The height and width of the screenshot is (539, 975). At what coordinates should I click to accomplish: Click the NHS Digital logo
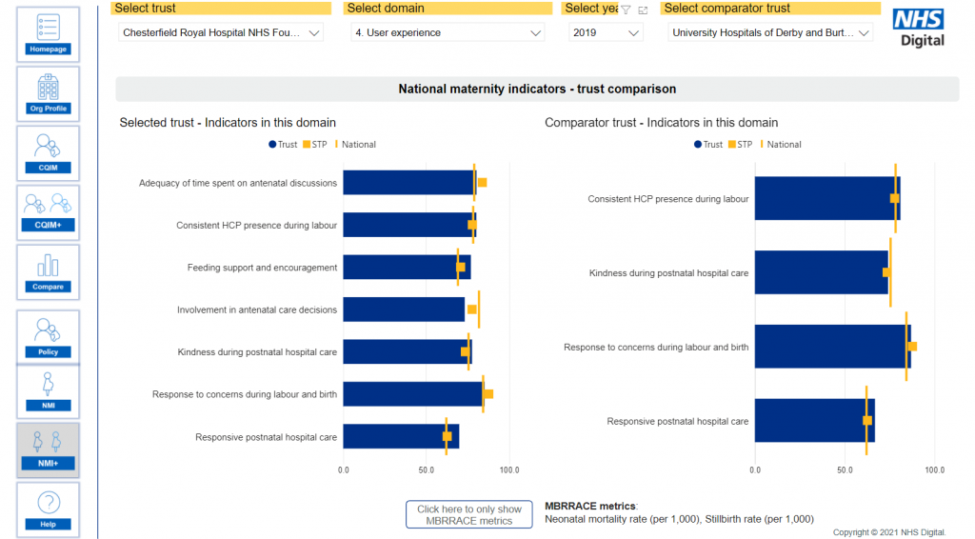(919, 28)
